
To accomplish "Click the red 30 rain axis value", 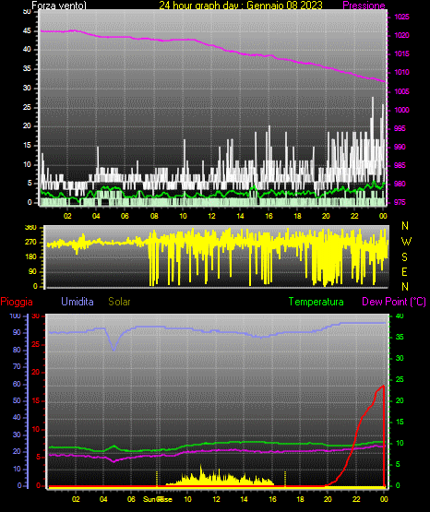I will [x=36, y=316].
